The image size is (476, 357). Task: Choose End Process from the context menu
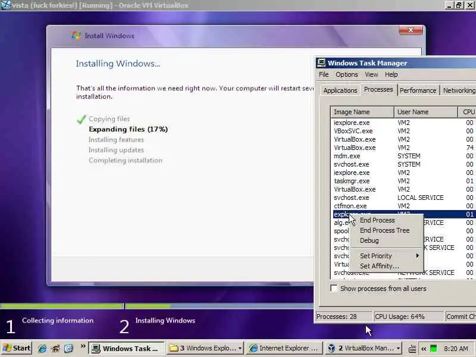pos(387,220)
